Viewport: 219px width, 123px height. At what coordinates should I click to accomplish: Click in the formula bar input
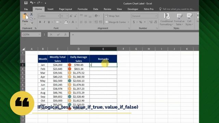coord(134,38)
